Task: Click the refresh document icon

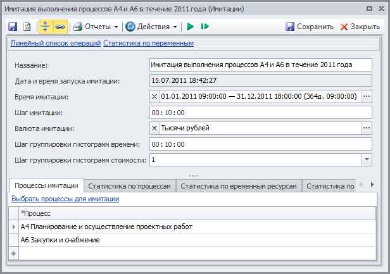Action: point(27,27)
